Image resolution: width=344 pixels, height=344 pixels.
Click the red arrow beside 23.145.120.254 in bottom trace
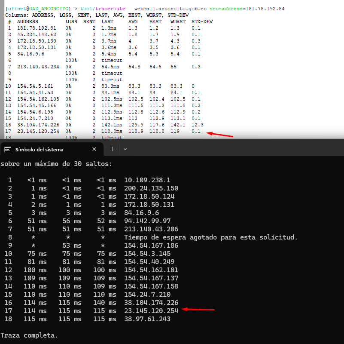click(x=198, y=309)
